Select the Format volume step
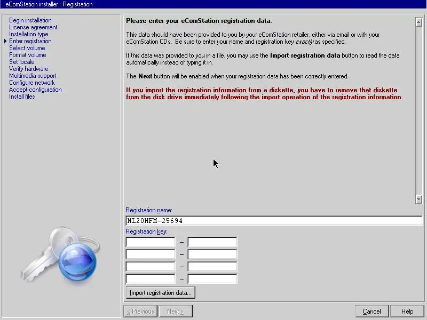The image size is (427, 320). click(x=28, y=55)
